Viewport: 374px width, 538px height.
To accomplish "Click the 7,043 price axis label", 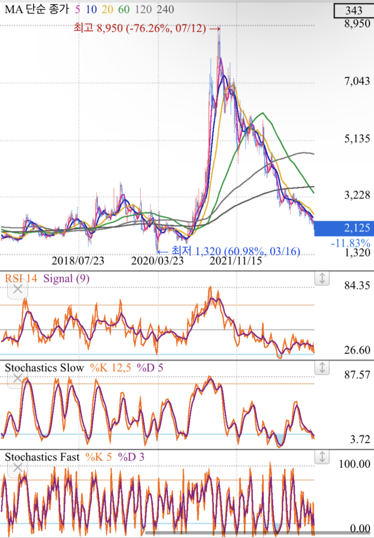I will [x=357, y=81].
